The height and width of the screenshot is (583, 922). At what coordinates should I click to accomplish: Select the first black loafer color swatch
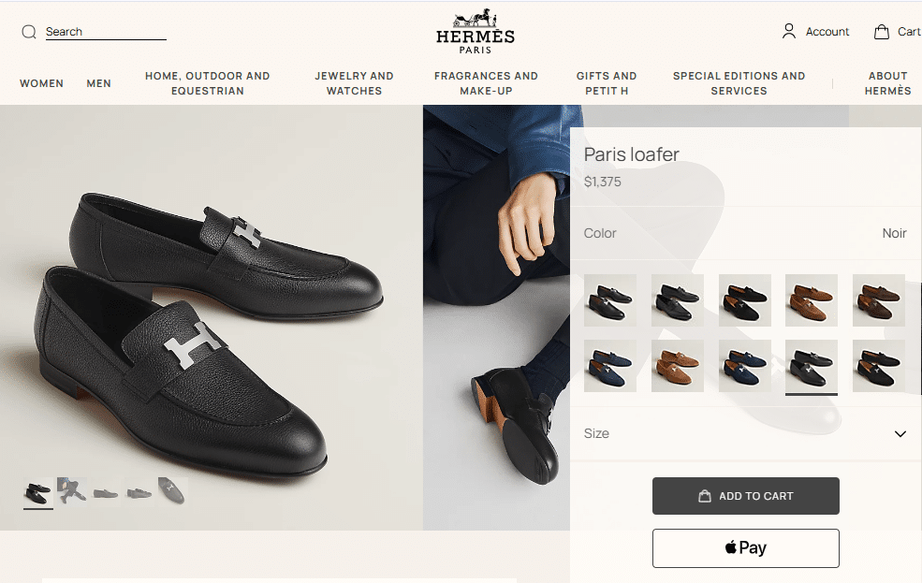[x=610, y=300]
